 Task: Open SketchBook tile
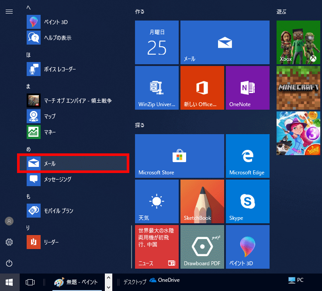[x=202, y=201]
